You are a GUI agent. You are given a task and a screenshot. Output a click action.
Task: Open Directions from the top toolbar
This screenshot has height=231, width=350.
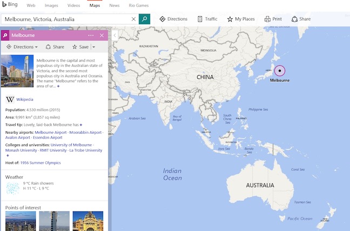(x=173, y=19)
